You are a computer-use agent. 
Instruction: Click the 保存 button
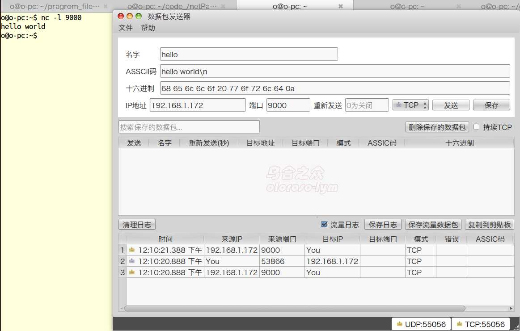tap(491, 105)
